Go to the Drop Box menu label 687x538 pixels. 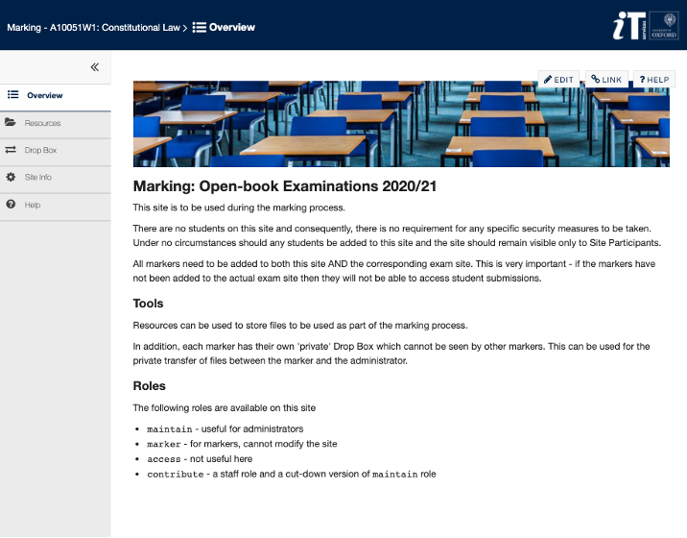(41, 151)
